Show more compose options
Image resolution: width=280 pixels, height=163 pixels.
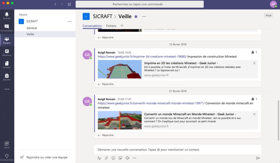pos(134,158)
